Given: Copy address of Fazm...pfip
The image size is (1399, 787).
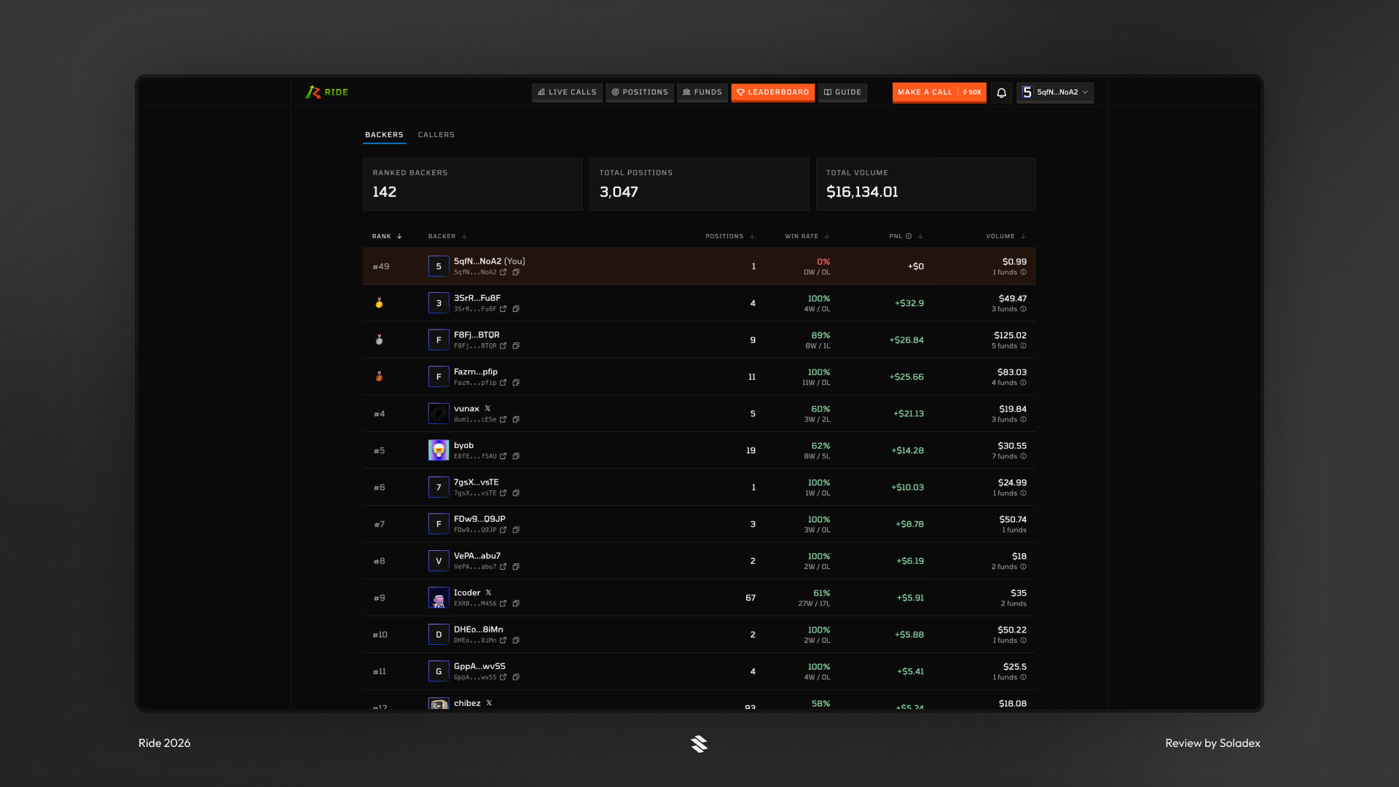Looking at the screenshot, I should (516, 383).
